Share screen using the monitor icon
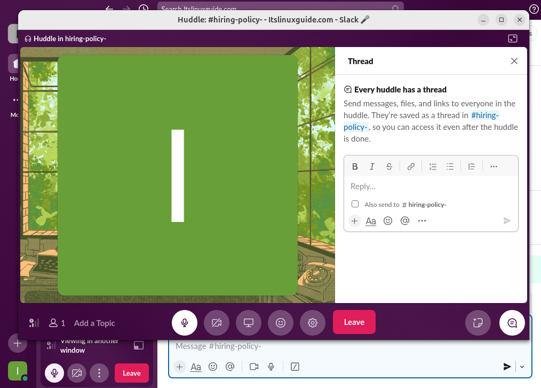The image size is (541, 388). click(249, 323)
